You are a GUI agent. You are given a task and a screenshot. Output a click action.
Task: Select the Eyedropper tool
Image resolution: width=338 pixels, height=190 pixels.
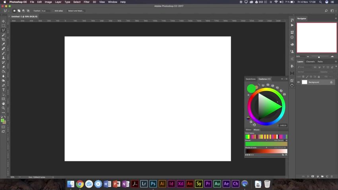(4, 44)
